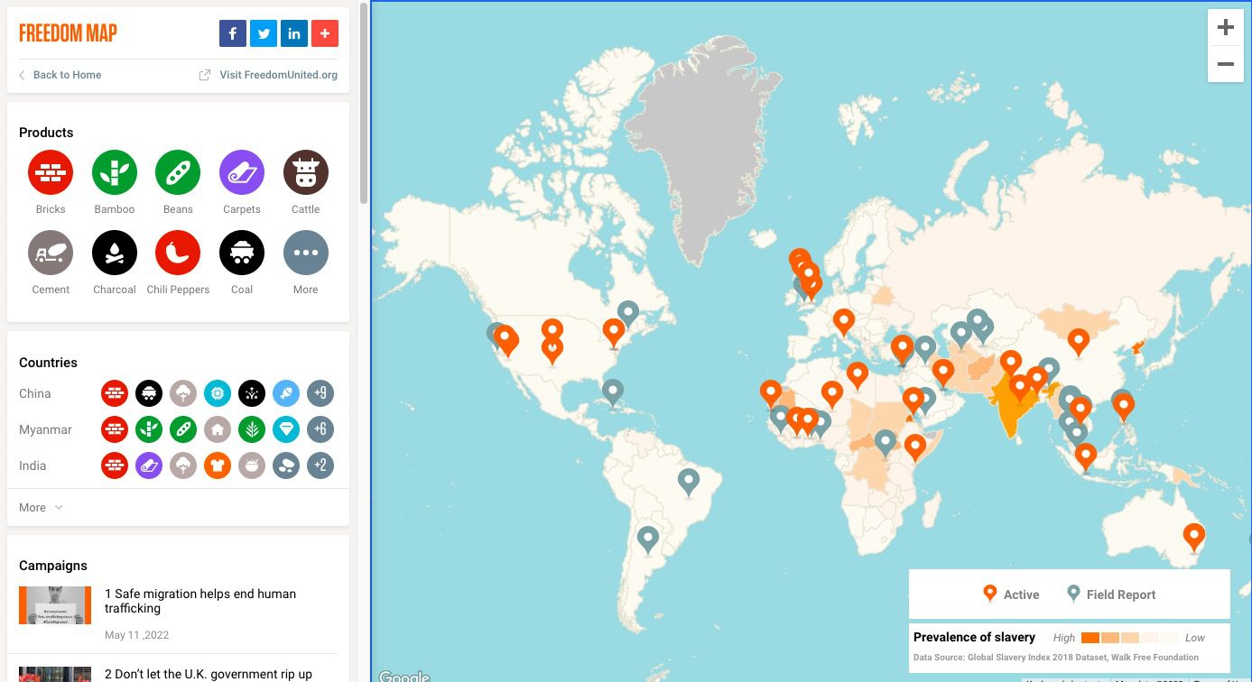Share the map on Facebook
The width and height of the screenshot is (1252, 682).
232,33
